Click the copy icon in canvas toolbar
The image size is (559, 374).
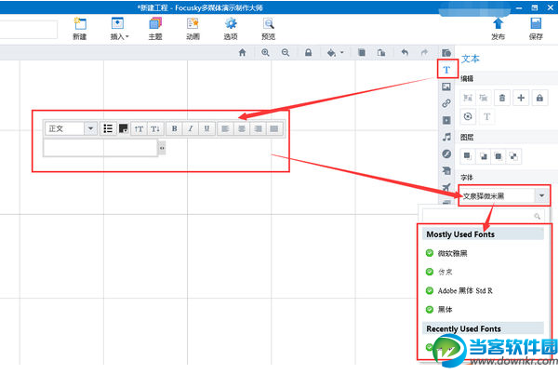[362, 53]
